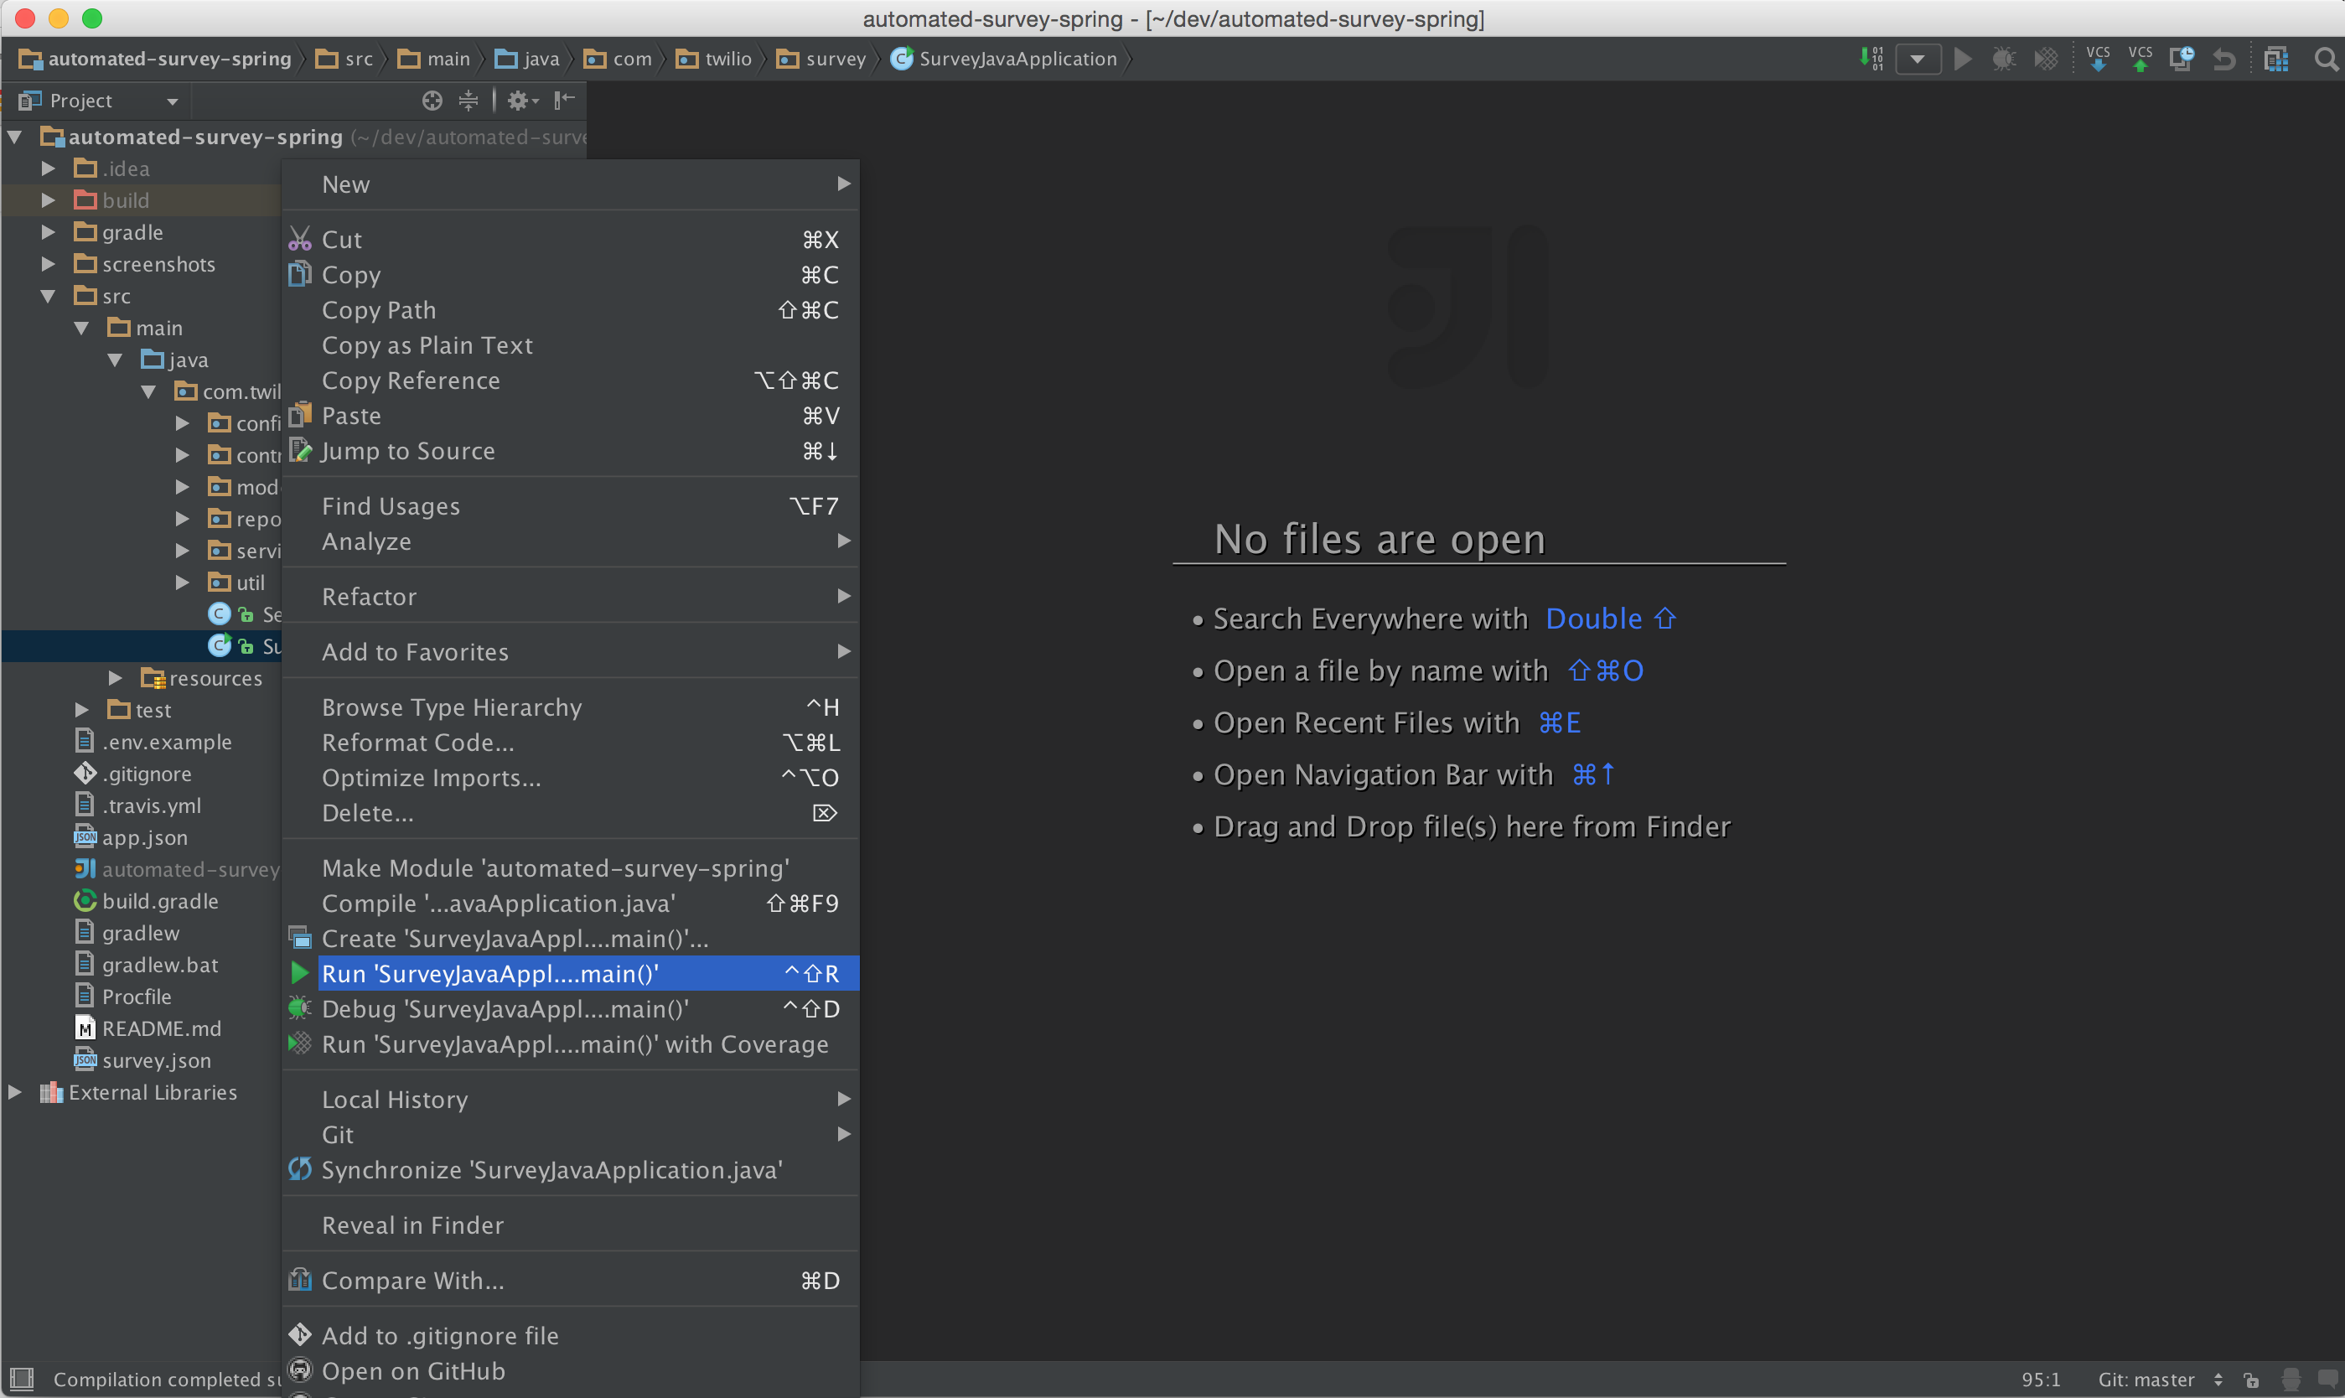This screenshot has width=2345, height=1398.
Task: Open the run configuration dropdown in toolbar
Action: [1918, 60]
